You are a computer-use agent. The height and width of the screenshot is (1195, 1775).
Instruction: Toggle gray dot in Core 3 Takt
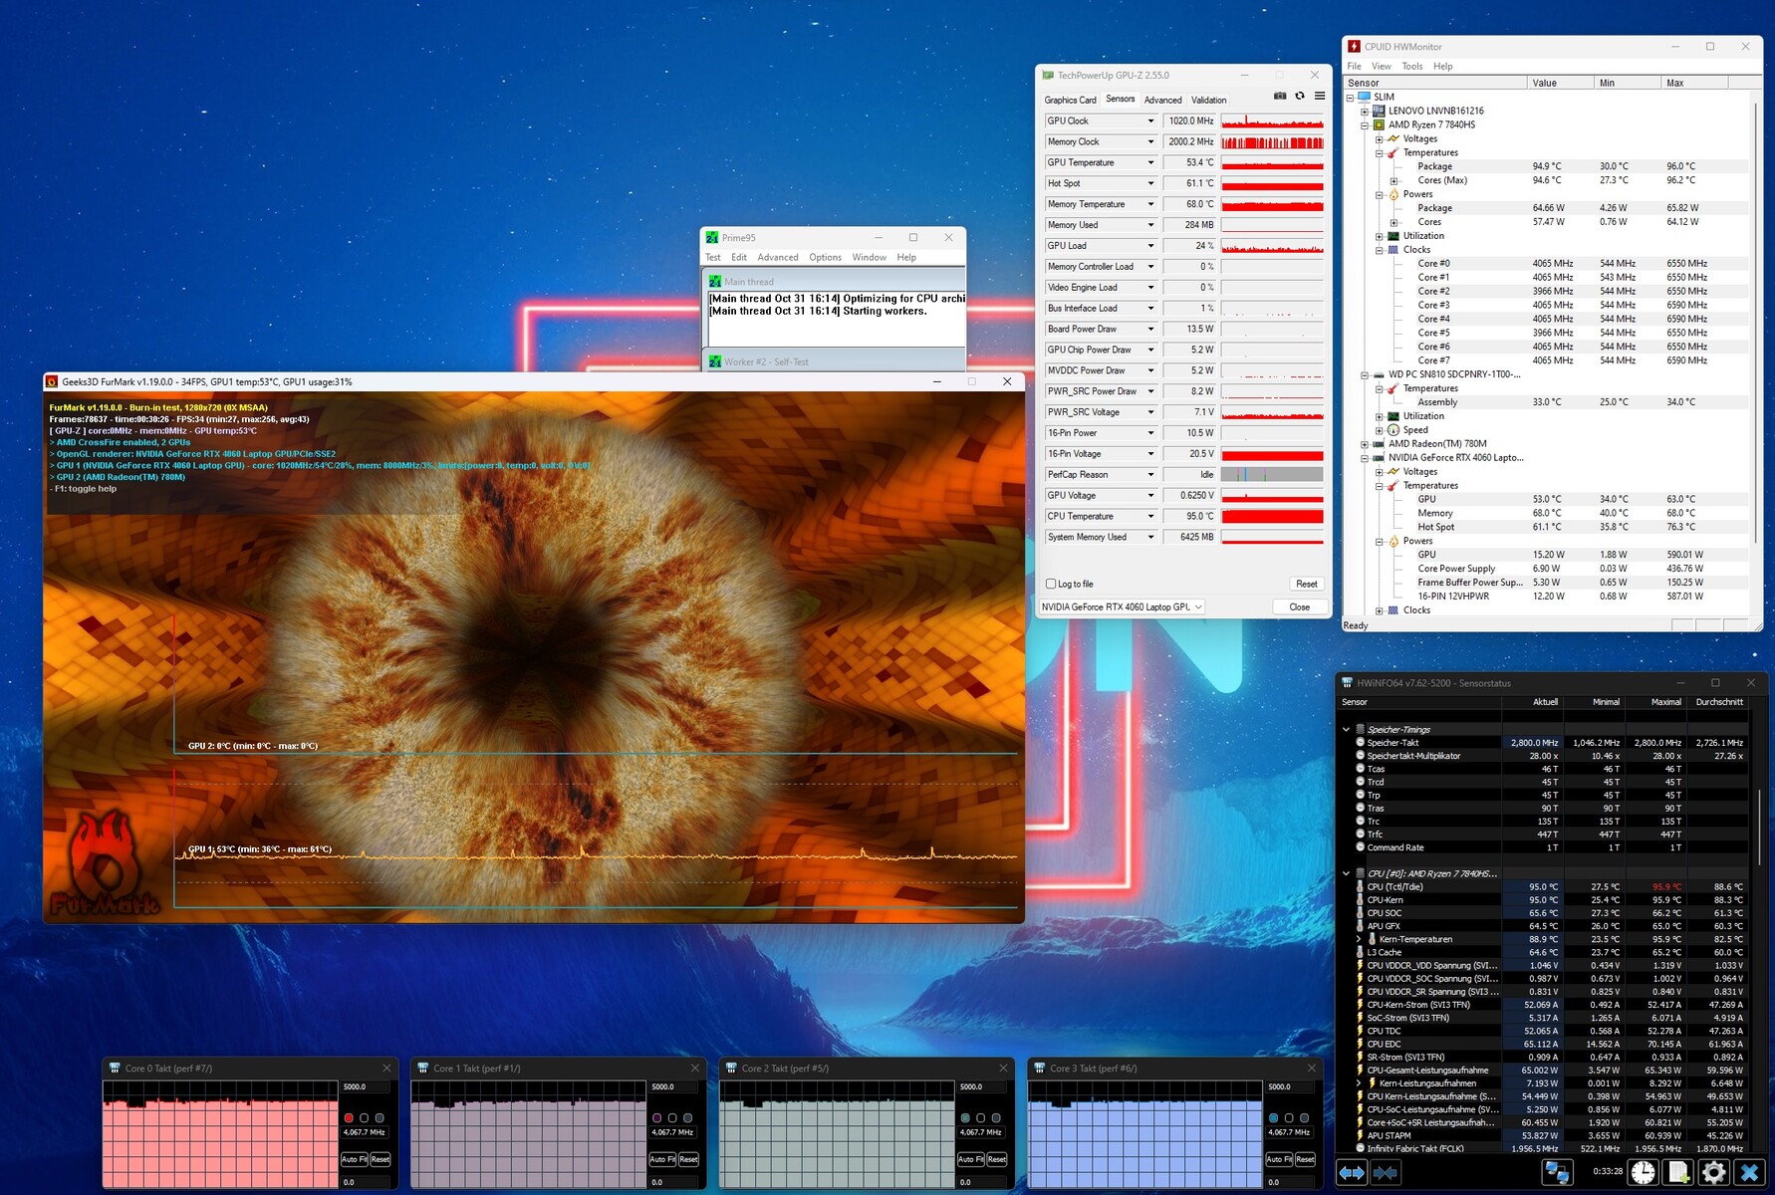(1304, 1118)
